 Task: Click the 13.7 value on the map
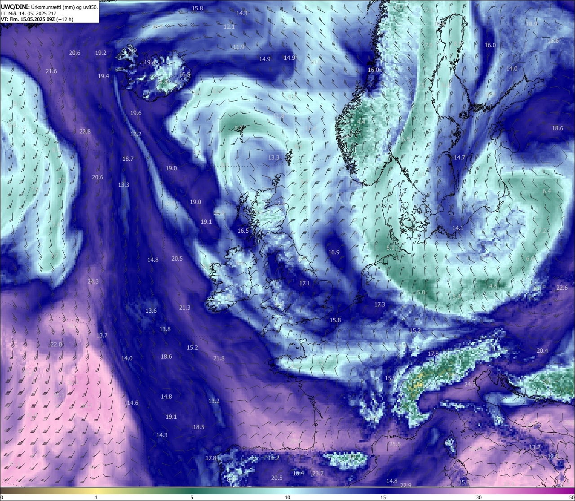[102, 336]
